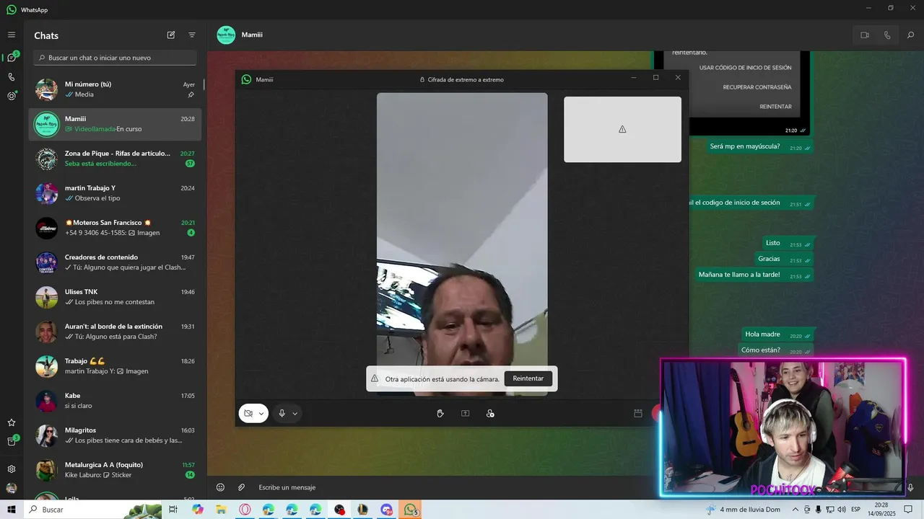Select the self-view thumbnail with warning

tap(622, 130)
